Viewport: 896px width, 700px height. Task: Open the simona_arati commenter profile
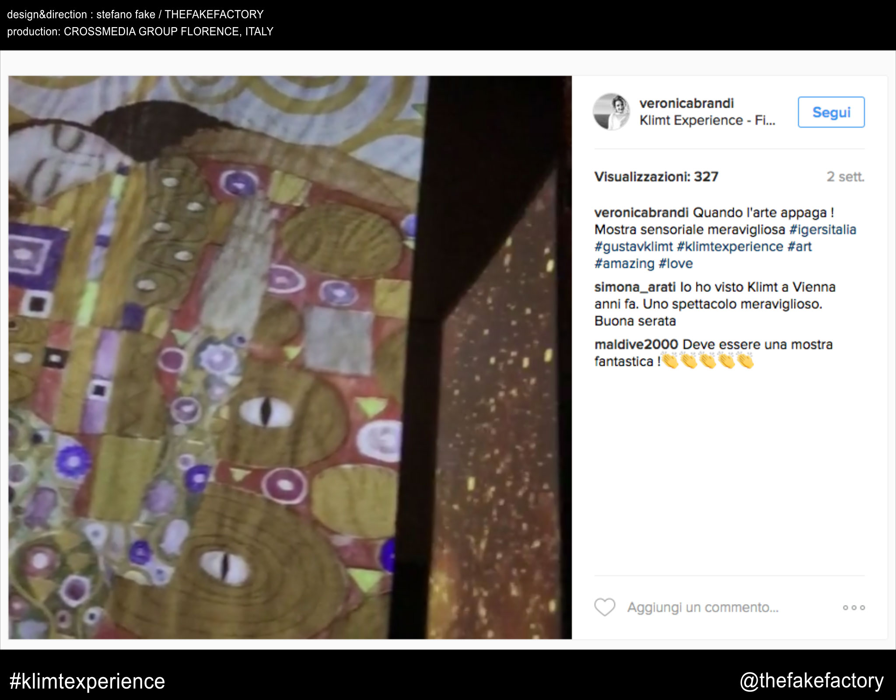coord(635,287)
